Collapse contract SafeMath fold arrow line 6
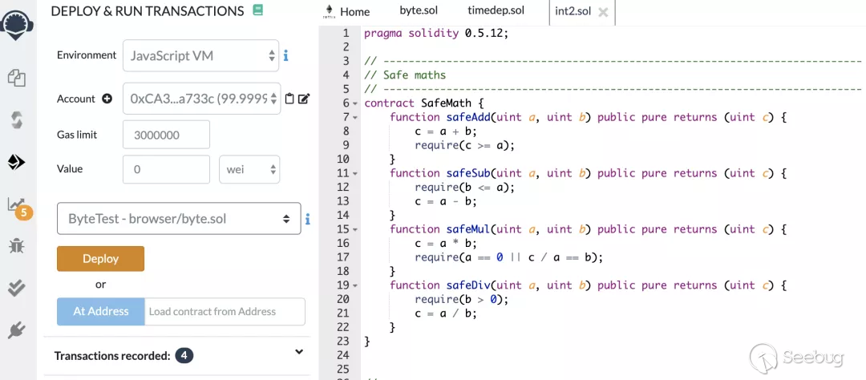The height and width of the screenshot is (380, 866). point(355,103)
